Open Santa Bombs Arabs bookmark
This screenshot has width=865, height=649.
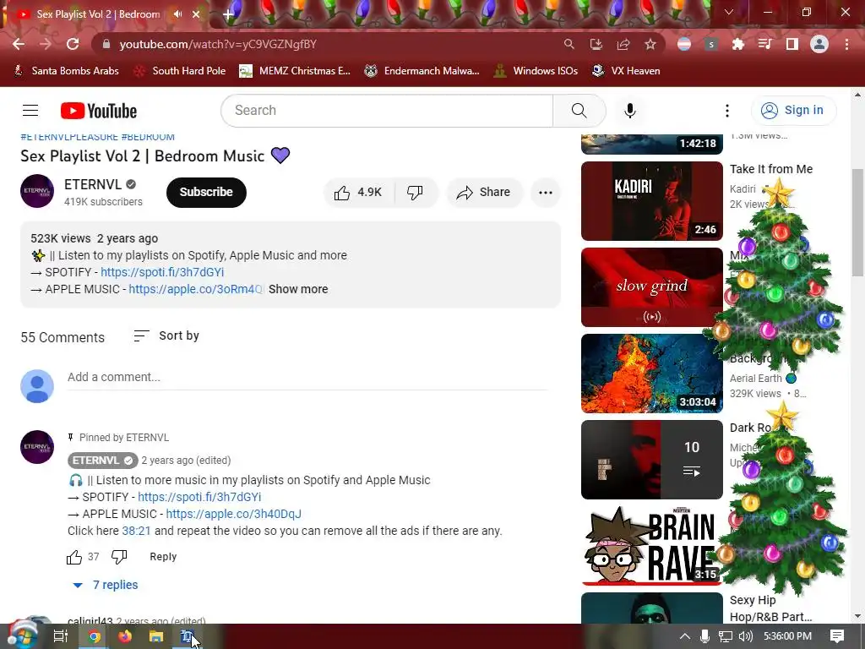66,71
